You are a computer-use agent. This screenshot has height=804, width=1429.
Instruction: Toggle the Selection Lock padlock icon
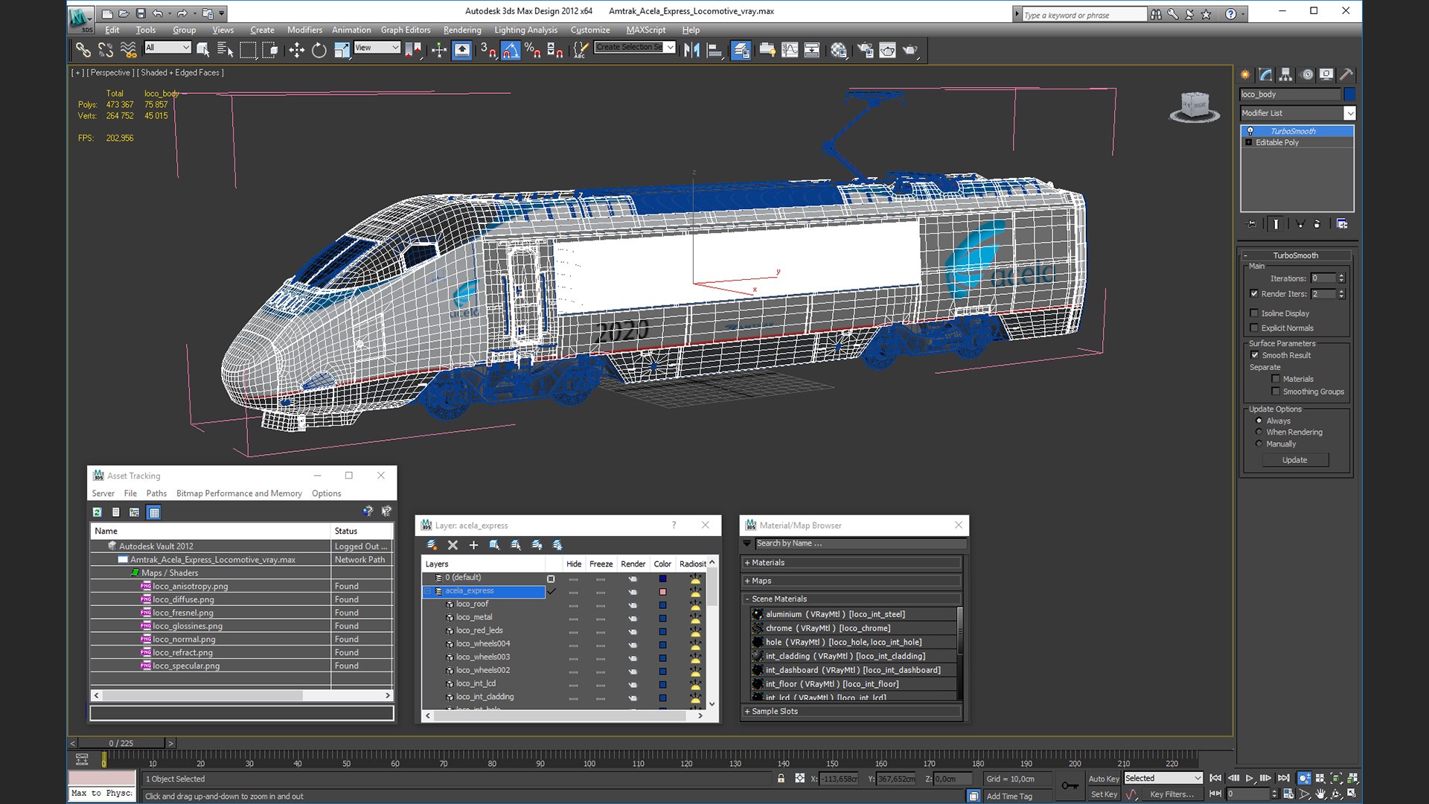coord(781,778)
